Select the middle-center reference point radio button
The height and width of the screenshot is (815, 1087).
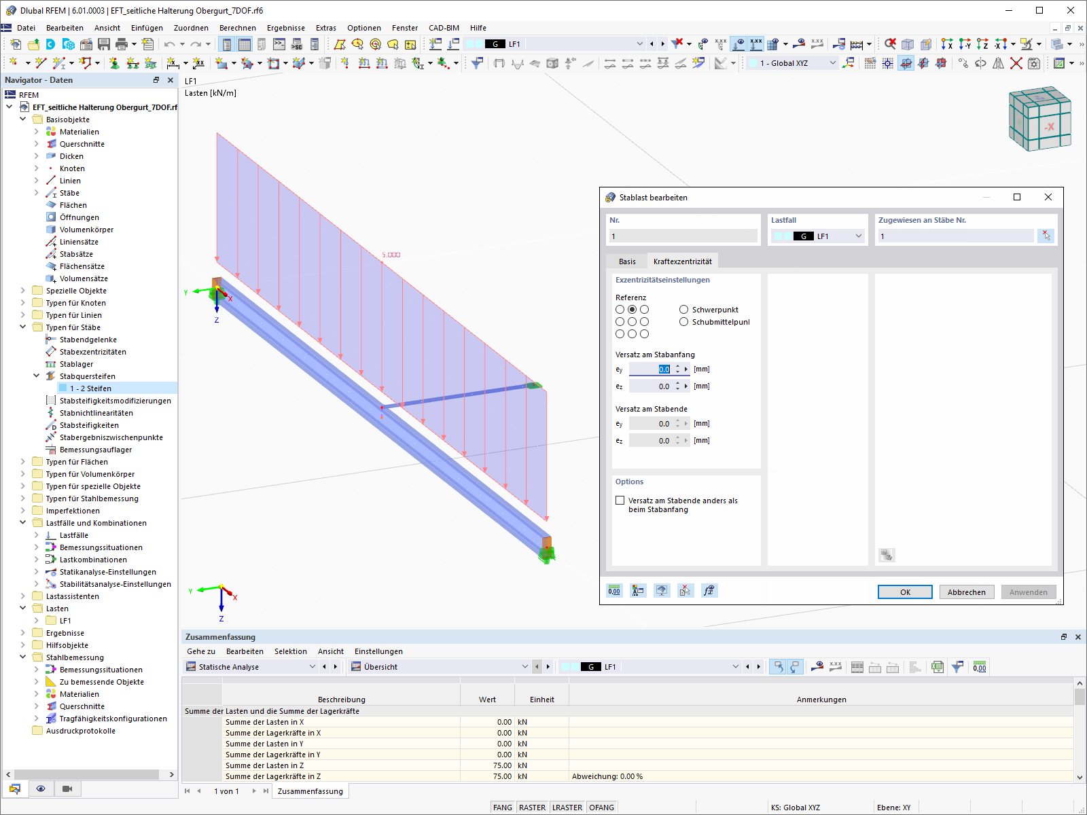click(632, 322)
